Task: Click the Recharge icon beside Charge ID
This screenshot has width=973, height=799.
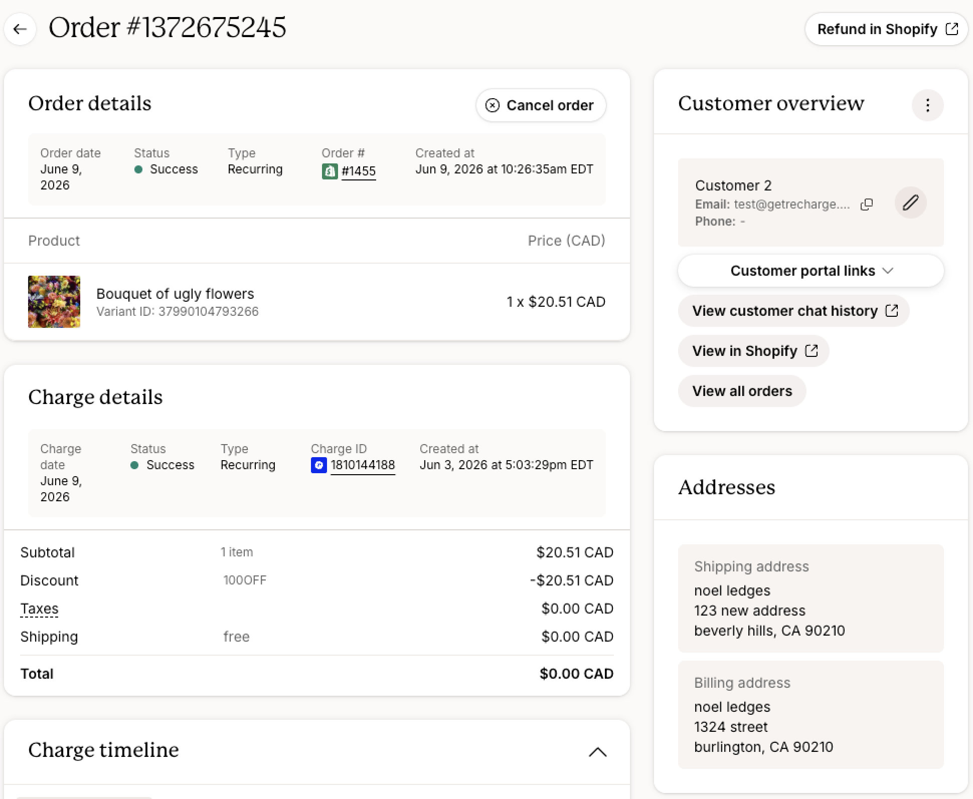Action: pos(319,465)
